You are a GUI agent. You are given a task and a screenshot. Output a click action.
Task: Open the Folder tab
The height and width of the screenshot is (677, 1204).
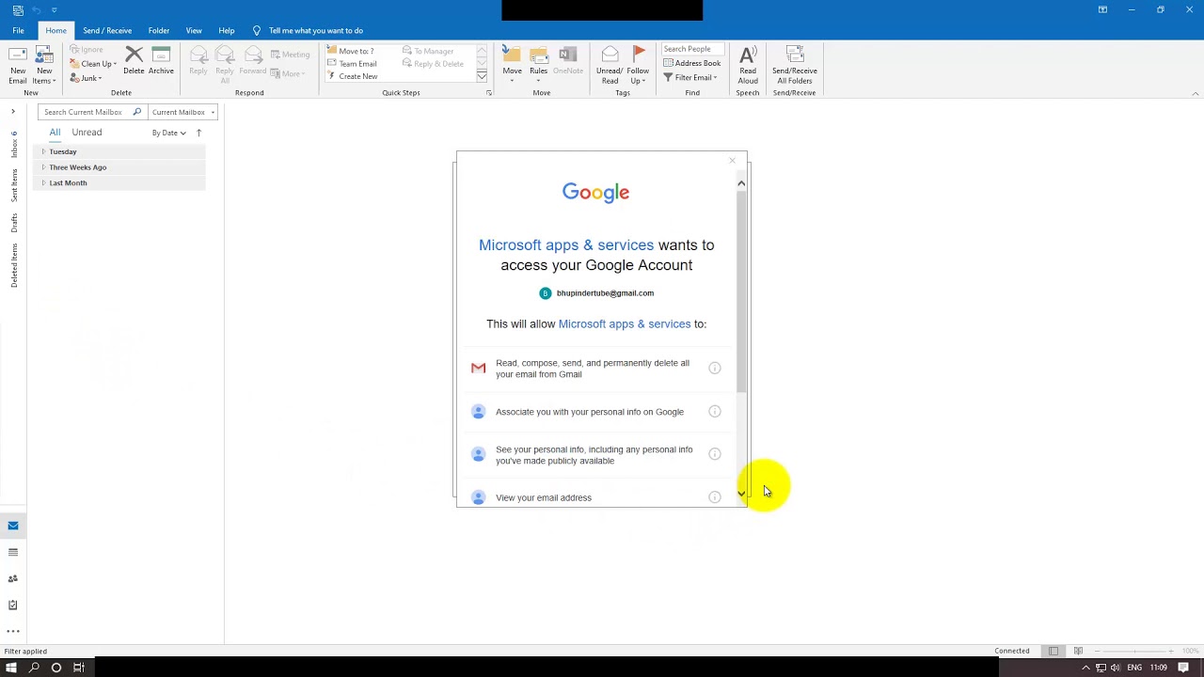[x=159, y=30]
